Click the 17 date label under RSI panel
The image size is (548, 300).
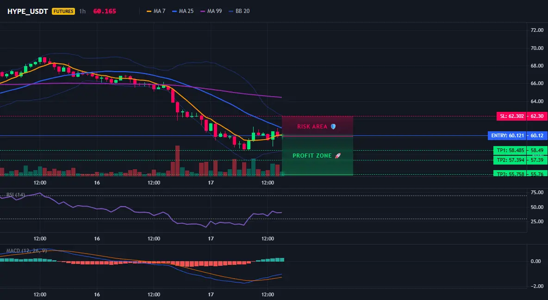pyautogui.click(x=211, y=239)
